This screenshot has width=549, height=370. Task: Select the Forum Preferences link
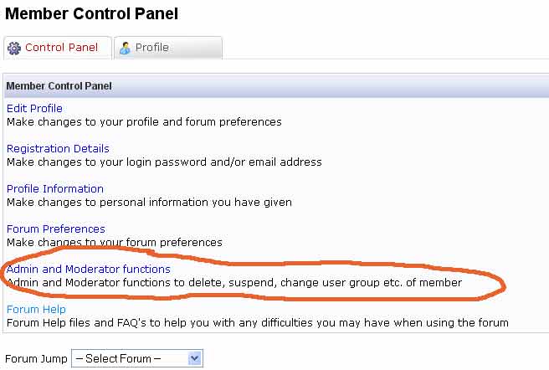coord(56,229)
